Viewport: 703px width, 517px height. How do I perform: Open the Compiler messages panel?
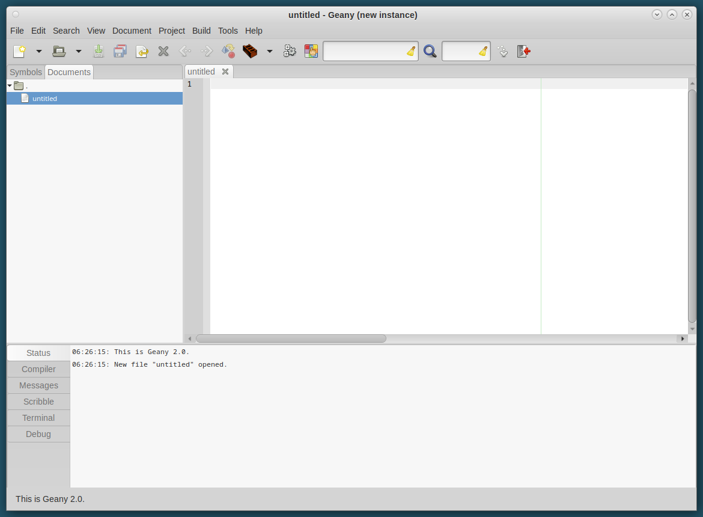[38, 369]
